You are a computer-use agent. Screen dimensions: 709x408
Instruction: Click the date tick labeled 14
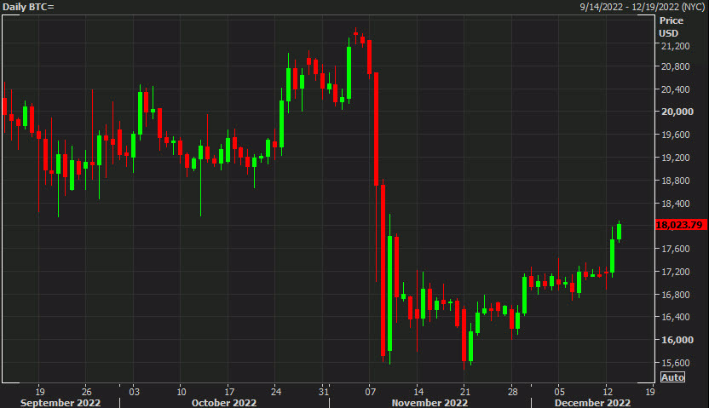point(418,392)
